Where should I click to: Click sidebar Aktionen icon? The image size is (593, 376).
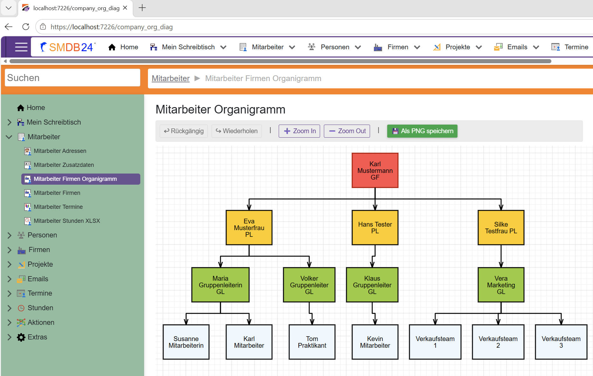21,323
